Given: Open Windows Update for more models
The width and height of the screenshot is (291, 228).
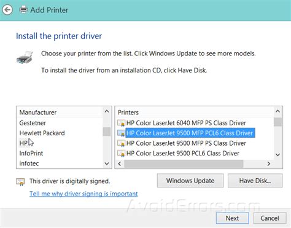Looking at the screenshot, I should 190,181.
